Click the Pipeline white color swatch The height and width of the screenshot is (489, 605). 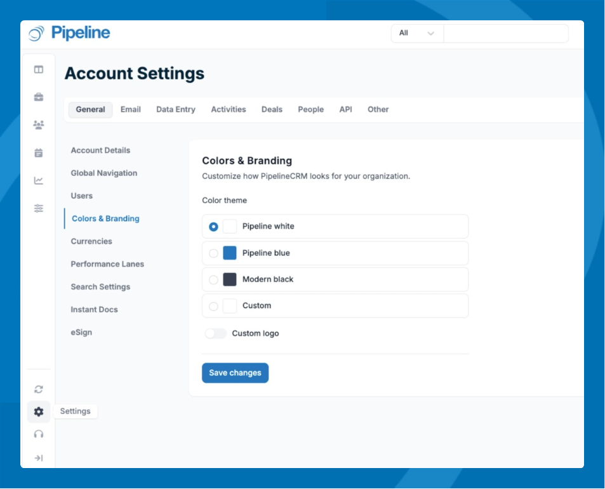(x=230, y=227)
